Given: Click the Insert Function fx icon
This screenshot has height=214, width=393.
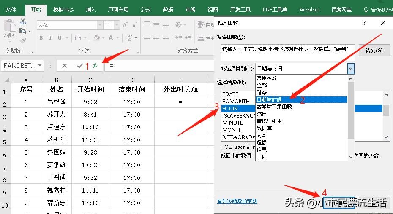Looking at the screenshot, I should point(95,66).
